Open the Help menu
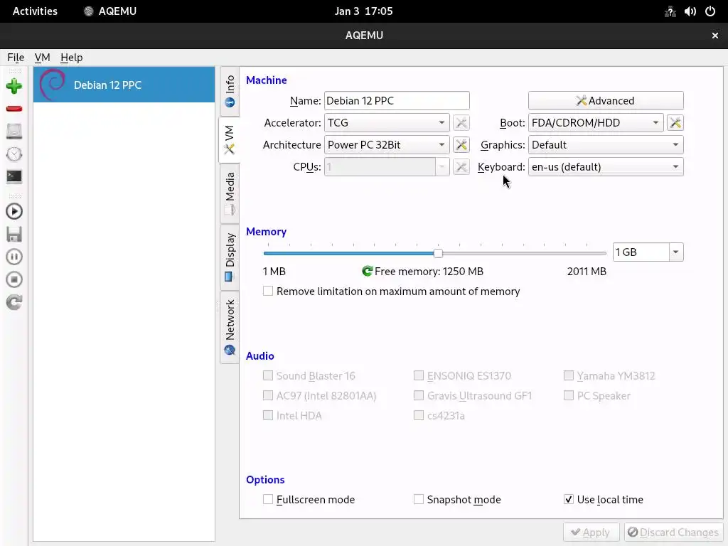728x546 pixels. tap(72, 58)
